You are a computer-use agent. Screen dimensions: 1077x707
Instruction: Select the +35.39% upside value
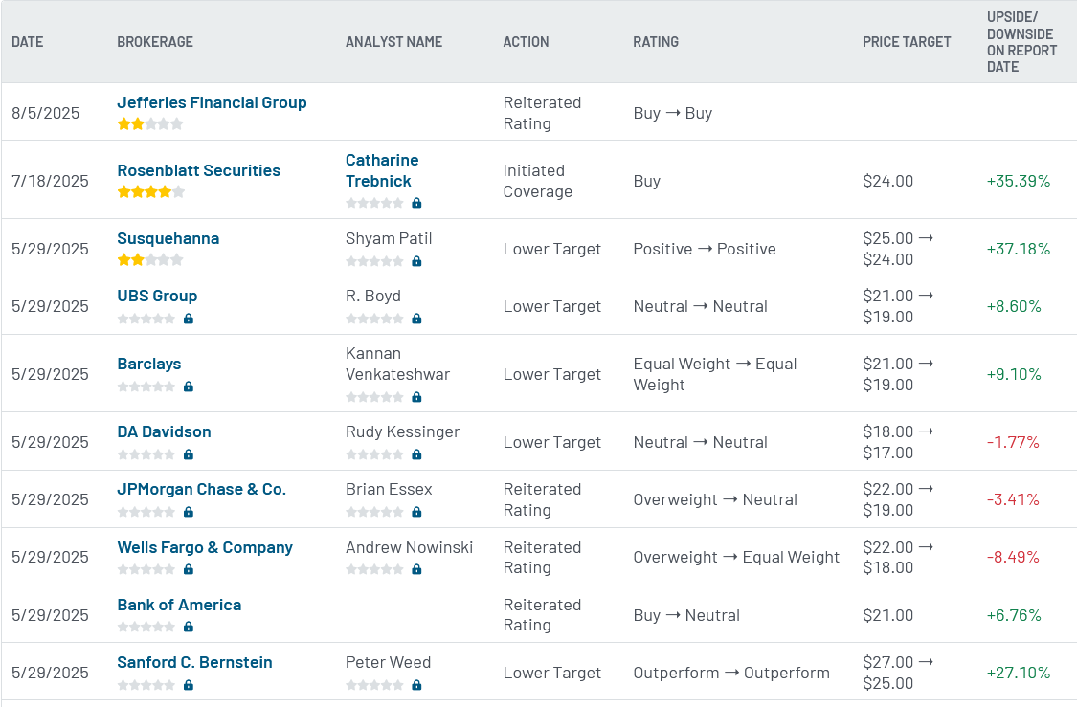[x=1019, y=181]
